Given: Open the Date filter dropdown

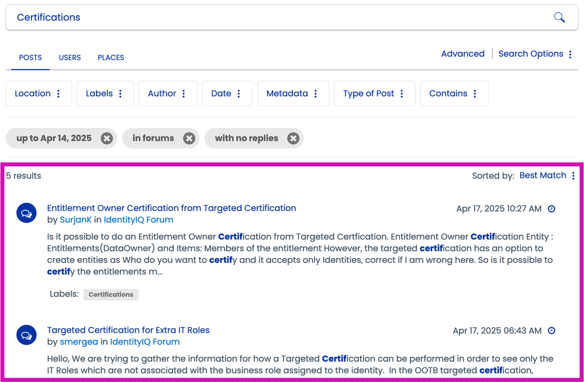Looking at the screenshot, I should point(227,93).
